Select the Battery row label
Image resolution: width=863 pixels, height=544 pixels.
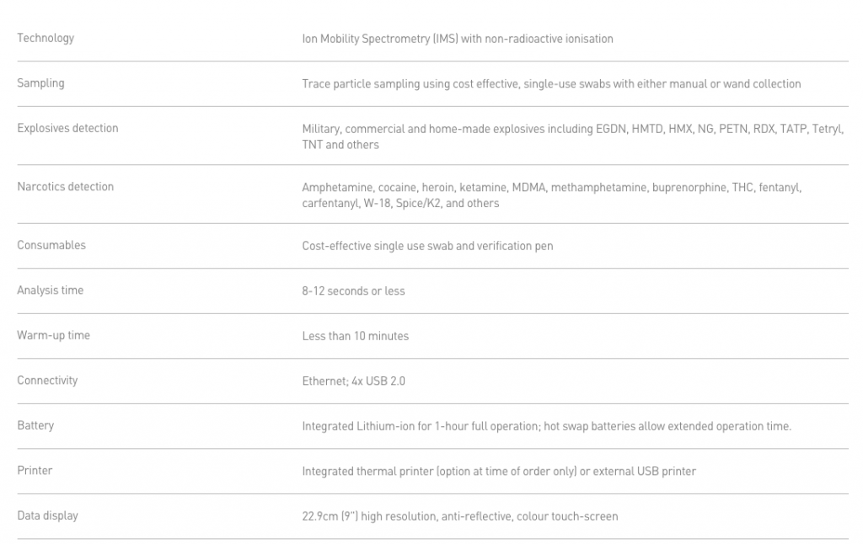(x=35, y=425)
